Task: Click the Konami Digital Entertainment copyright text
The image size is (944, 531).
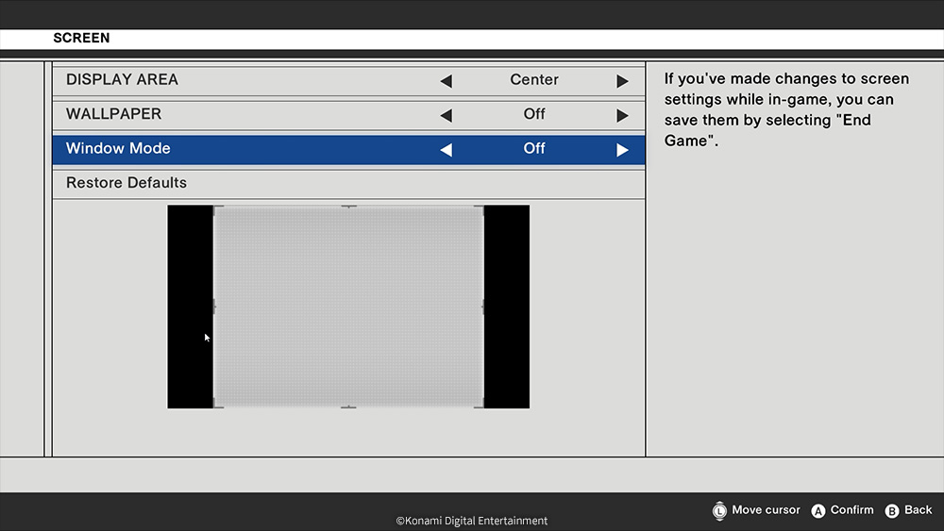Action: [471, 521]
